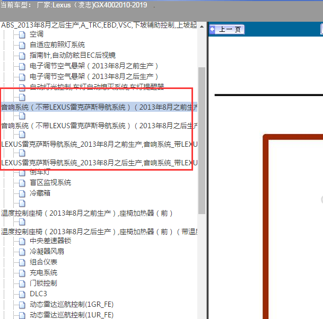Select 门锁控制 in the tree
This screenshot has width=323, height=319.
(x=43, y=283)
